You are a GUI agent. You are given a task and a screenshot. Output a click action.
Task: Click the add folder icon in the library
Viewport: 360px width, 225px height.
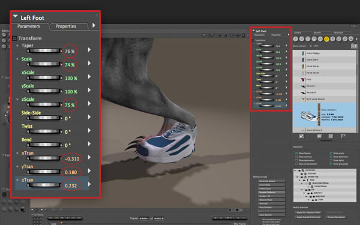pos(354,46)
